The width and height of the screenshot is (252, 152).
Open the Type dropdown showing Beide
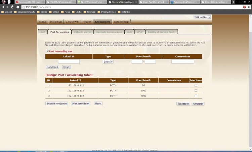[108, 62]
